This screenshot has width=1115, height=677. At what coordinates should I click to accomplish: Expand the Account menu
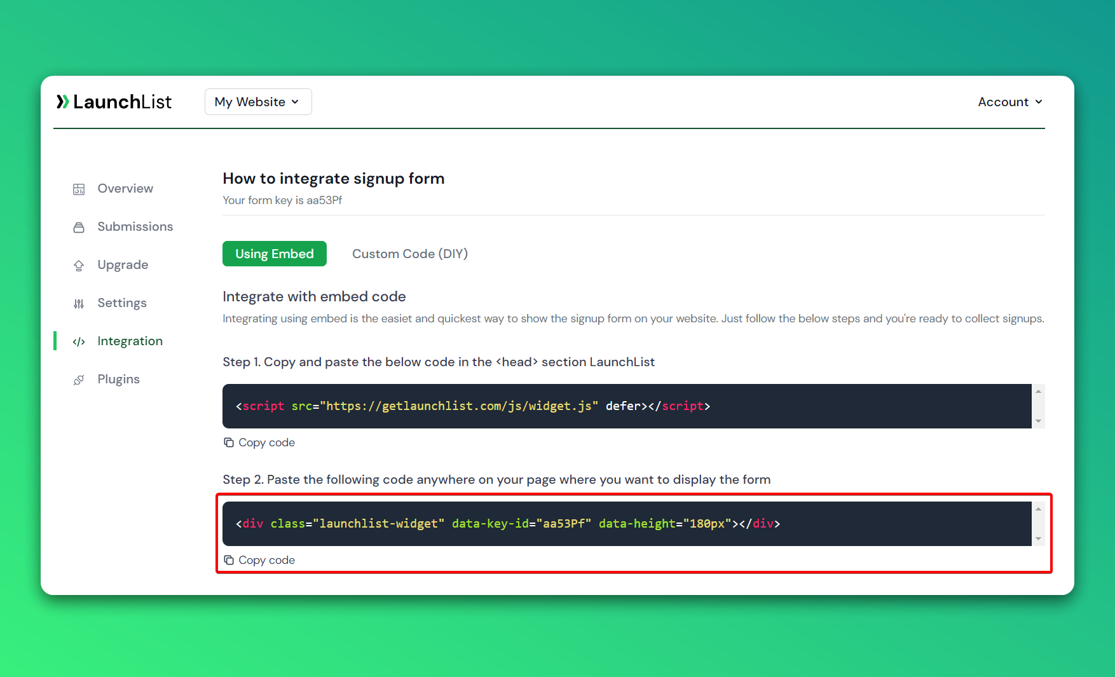pyautogui.click(x=1010, y=102)
